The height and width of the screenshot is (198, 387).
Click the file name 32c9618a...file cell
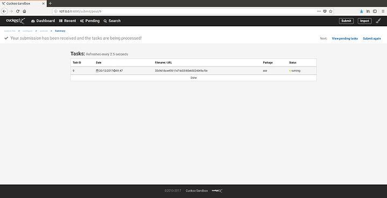pos(181,70)
